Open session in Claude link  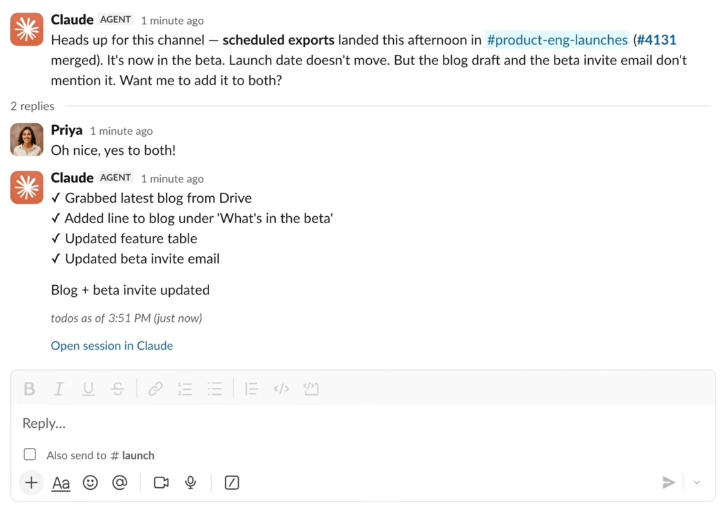tap(112, 346)
